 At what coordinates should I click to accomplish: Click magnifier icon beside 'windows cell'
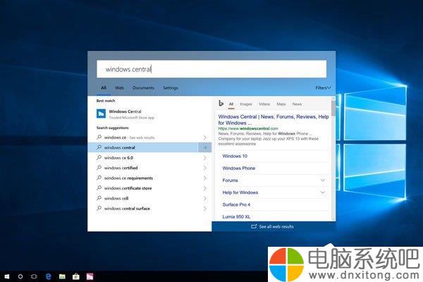click(x=99, y=198)
